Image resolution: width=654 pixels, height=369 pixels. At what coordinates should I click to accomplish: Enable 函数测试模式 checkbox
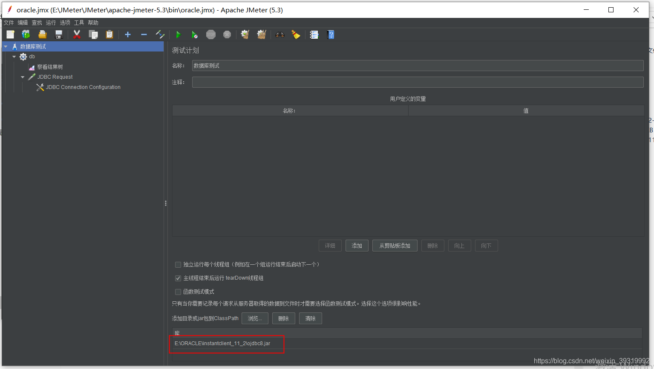178,292
